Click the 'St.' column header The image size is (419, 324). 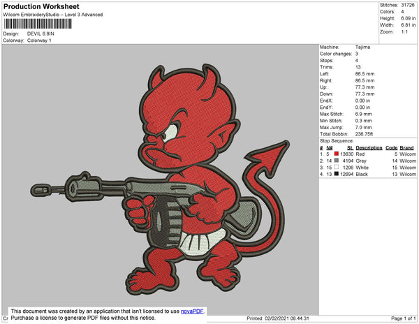(x=350, y=148)
